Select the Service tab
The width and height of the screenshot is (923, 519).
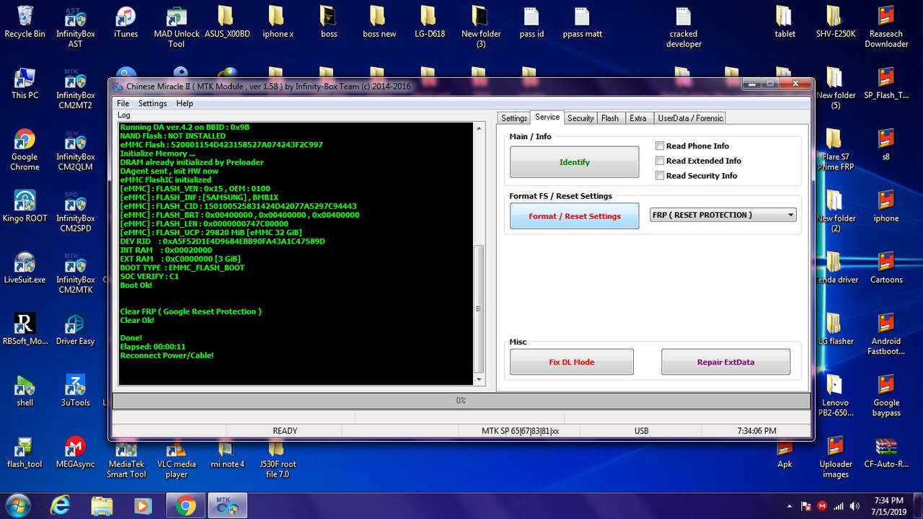(547, 117)
